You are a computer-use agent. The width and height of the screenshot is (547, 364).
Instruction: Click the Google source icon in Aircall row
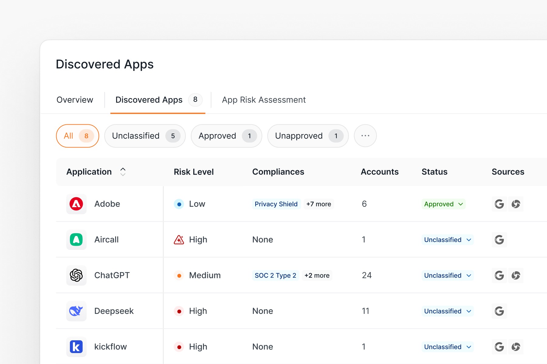[499, 240]
